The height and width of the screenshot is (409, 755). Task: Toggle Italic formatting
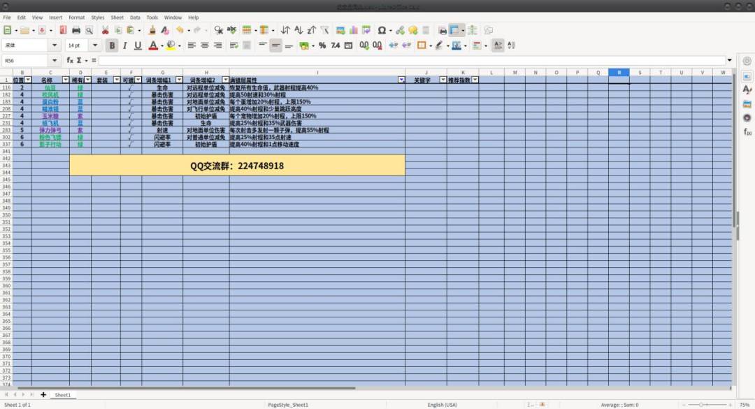pyautogui.click(x=124, y=45)
